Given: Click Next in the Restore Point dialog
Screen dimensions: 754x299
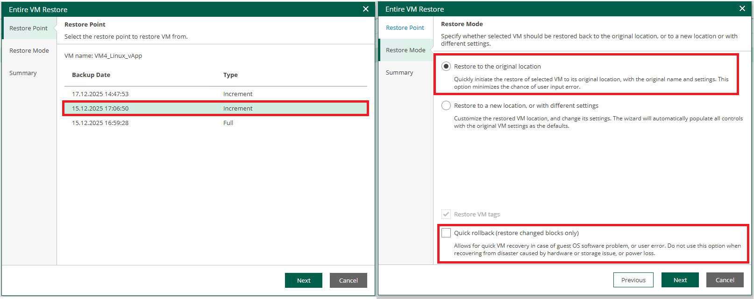Looking at the screenshot, I should click(304, 280).
